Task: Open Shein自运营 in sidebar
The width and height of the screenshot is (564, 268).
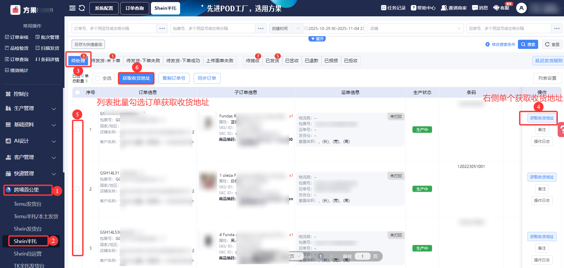Action: [x=28, y=254]
